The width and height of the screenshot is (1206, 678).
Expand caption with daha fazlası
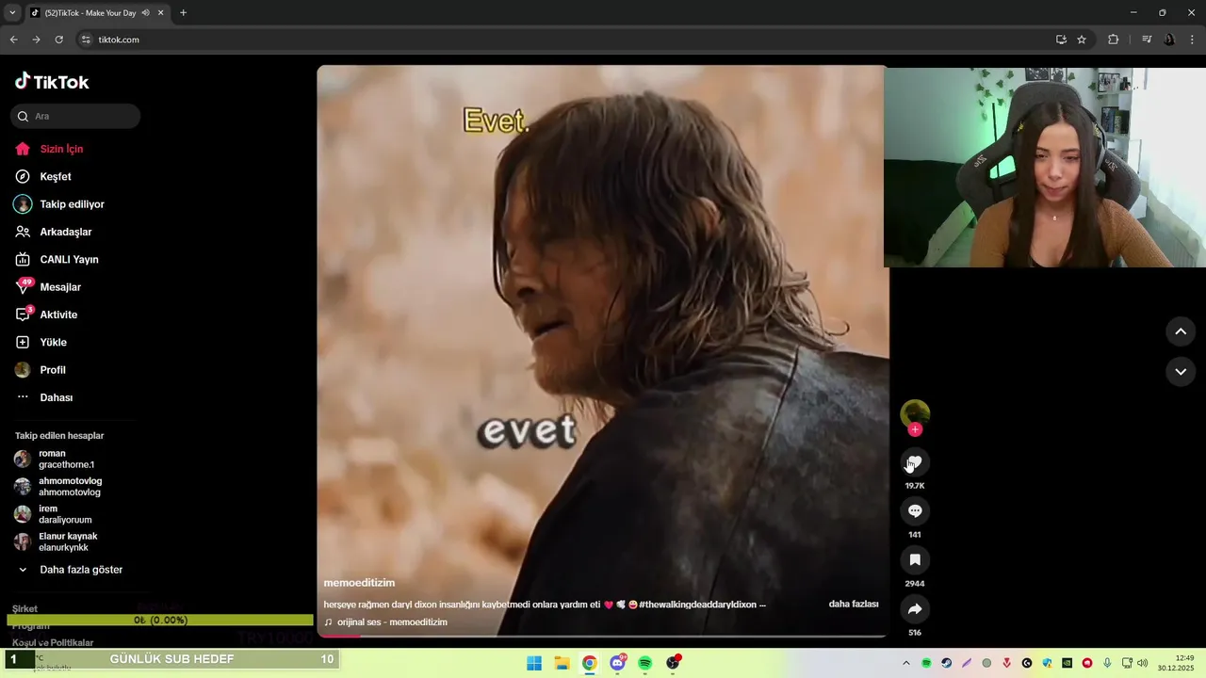(854, 604)
